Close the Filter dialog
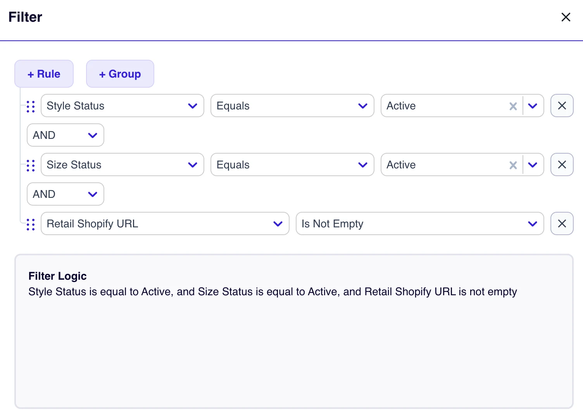Screen dimensions: 583x419 tap(566, 17)
